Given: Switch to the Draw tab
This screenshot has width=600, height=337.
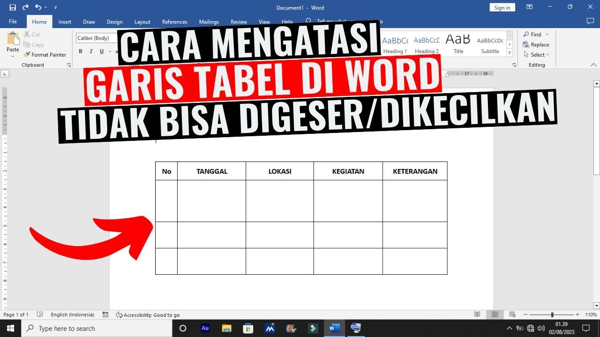Looking at the screenshot, I should click(89, 22).
